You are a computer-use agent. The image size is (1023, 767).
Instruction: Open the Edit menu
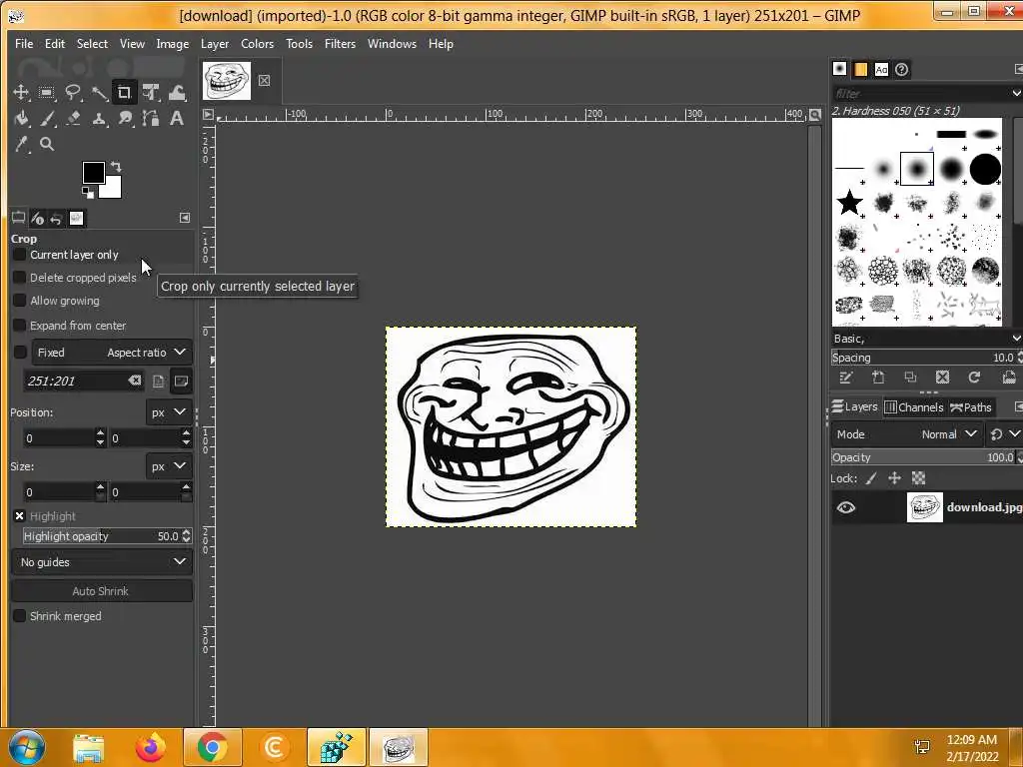click(55, 44)
